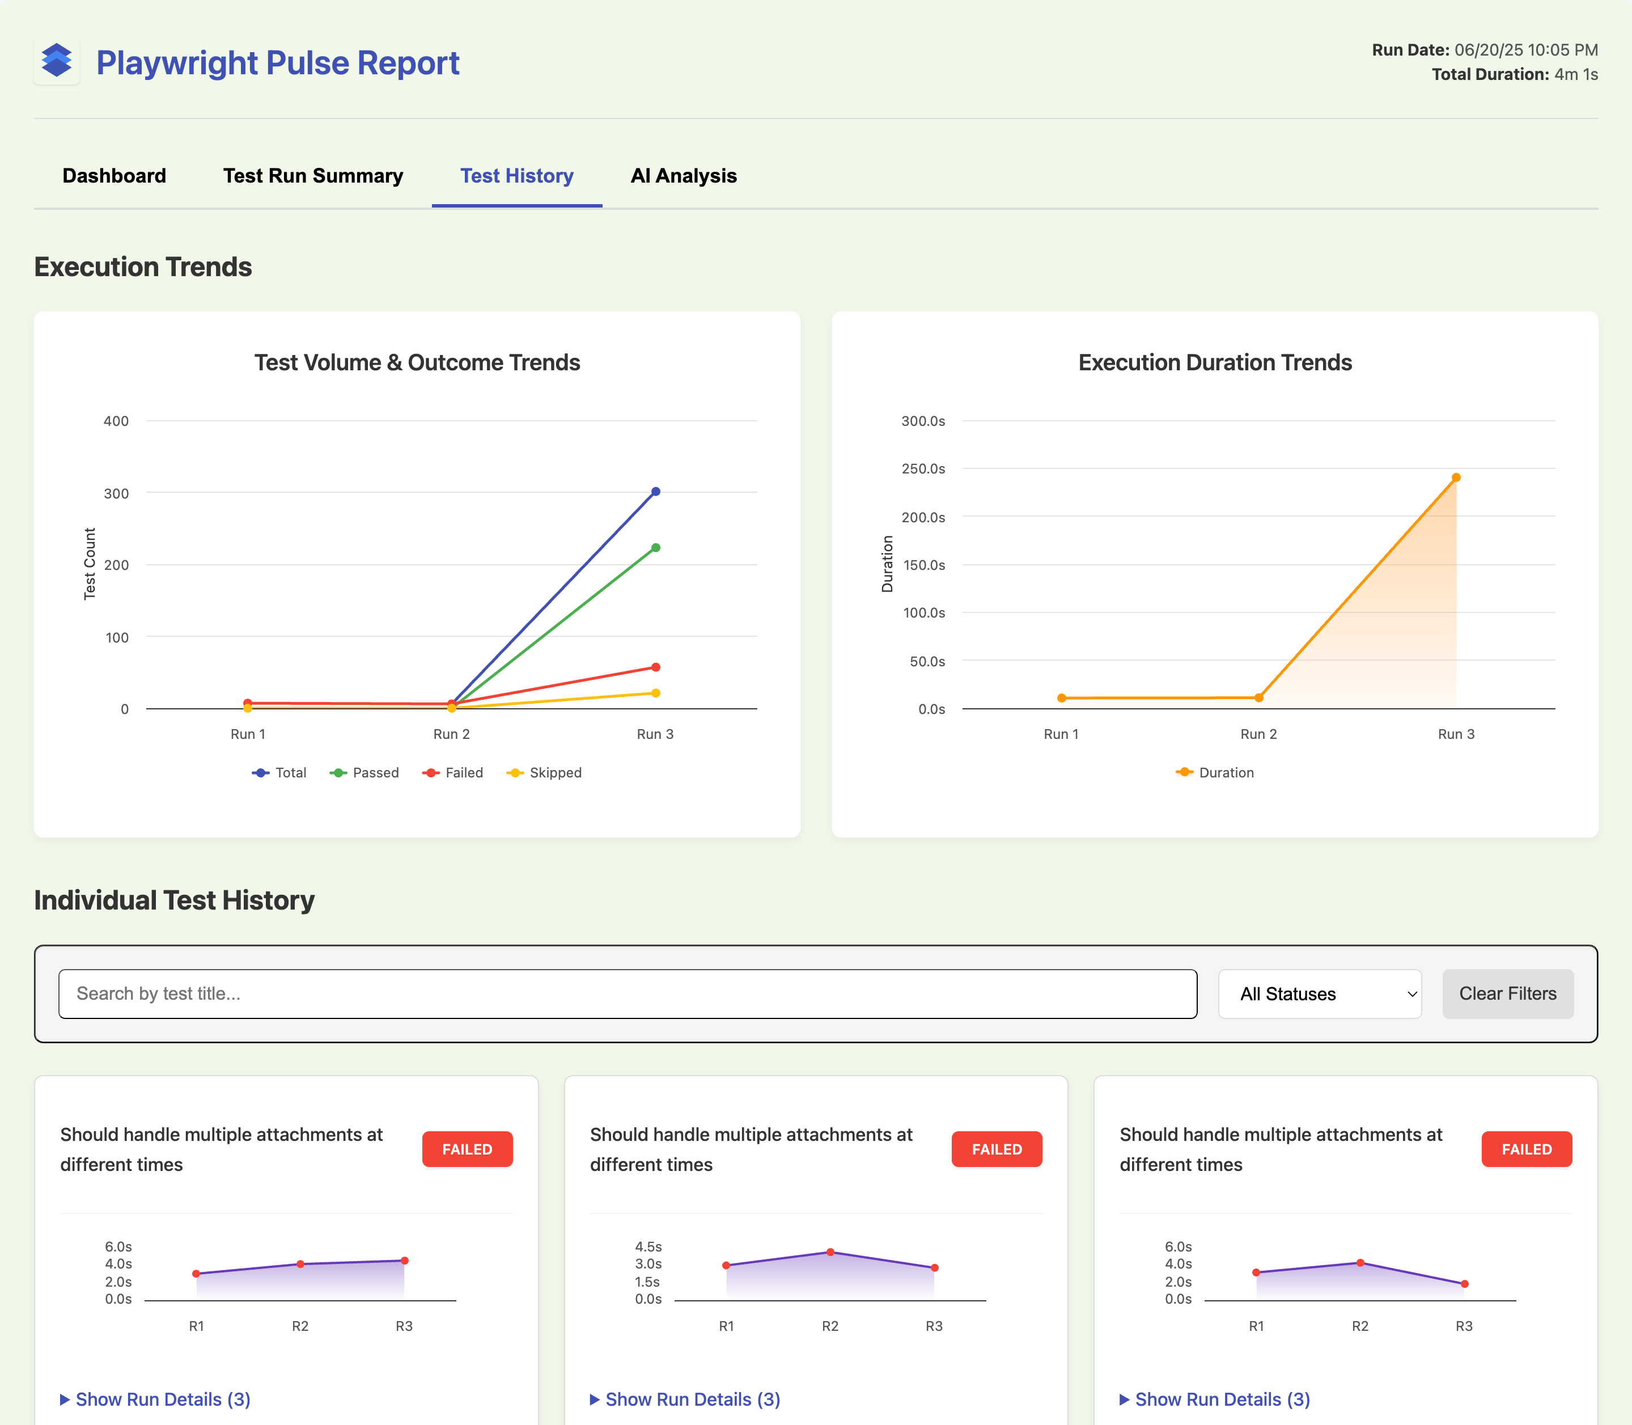Click FAILED badge on third test card
This screenshot has width=1632, height=1425.
1526,1149
